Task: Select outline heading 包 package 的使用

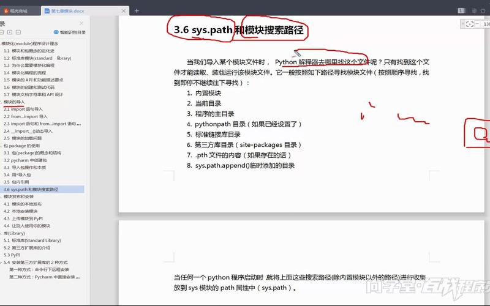Action: coord(21,146)
